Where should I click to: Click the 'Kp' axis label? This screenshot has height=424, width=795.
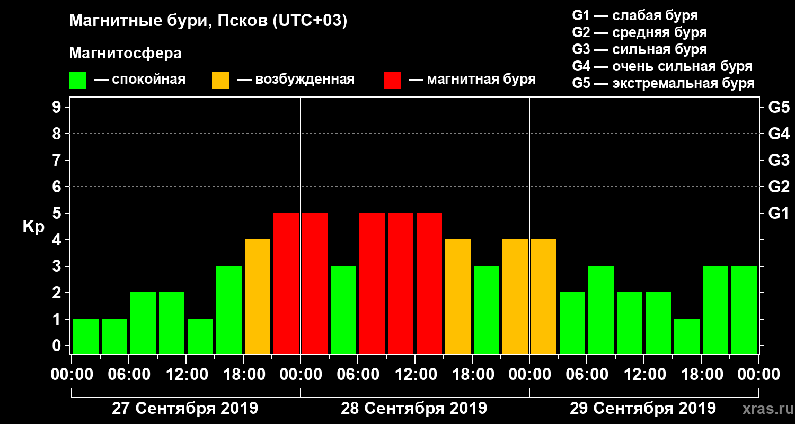pyautogui.click(x=33, y=227)
